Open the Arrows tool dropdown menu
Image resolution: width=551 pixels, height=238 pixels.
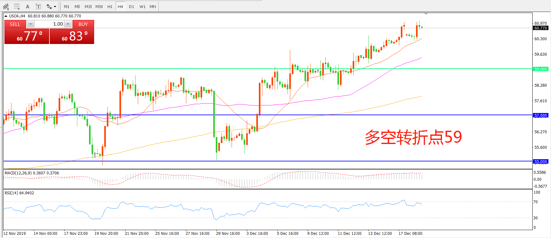coord(55,6)
